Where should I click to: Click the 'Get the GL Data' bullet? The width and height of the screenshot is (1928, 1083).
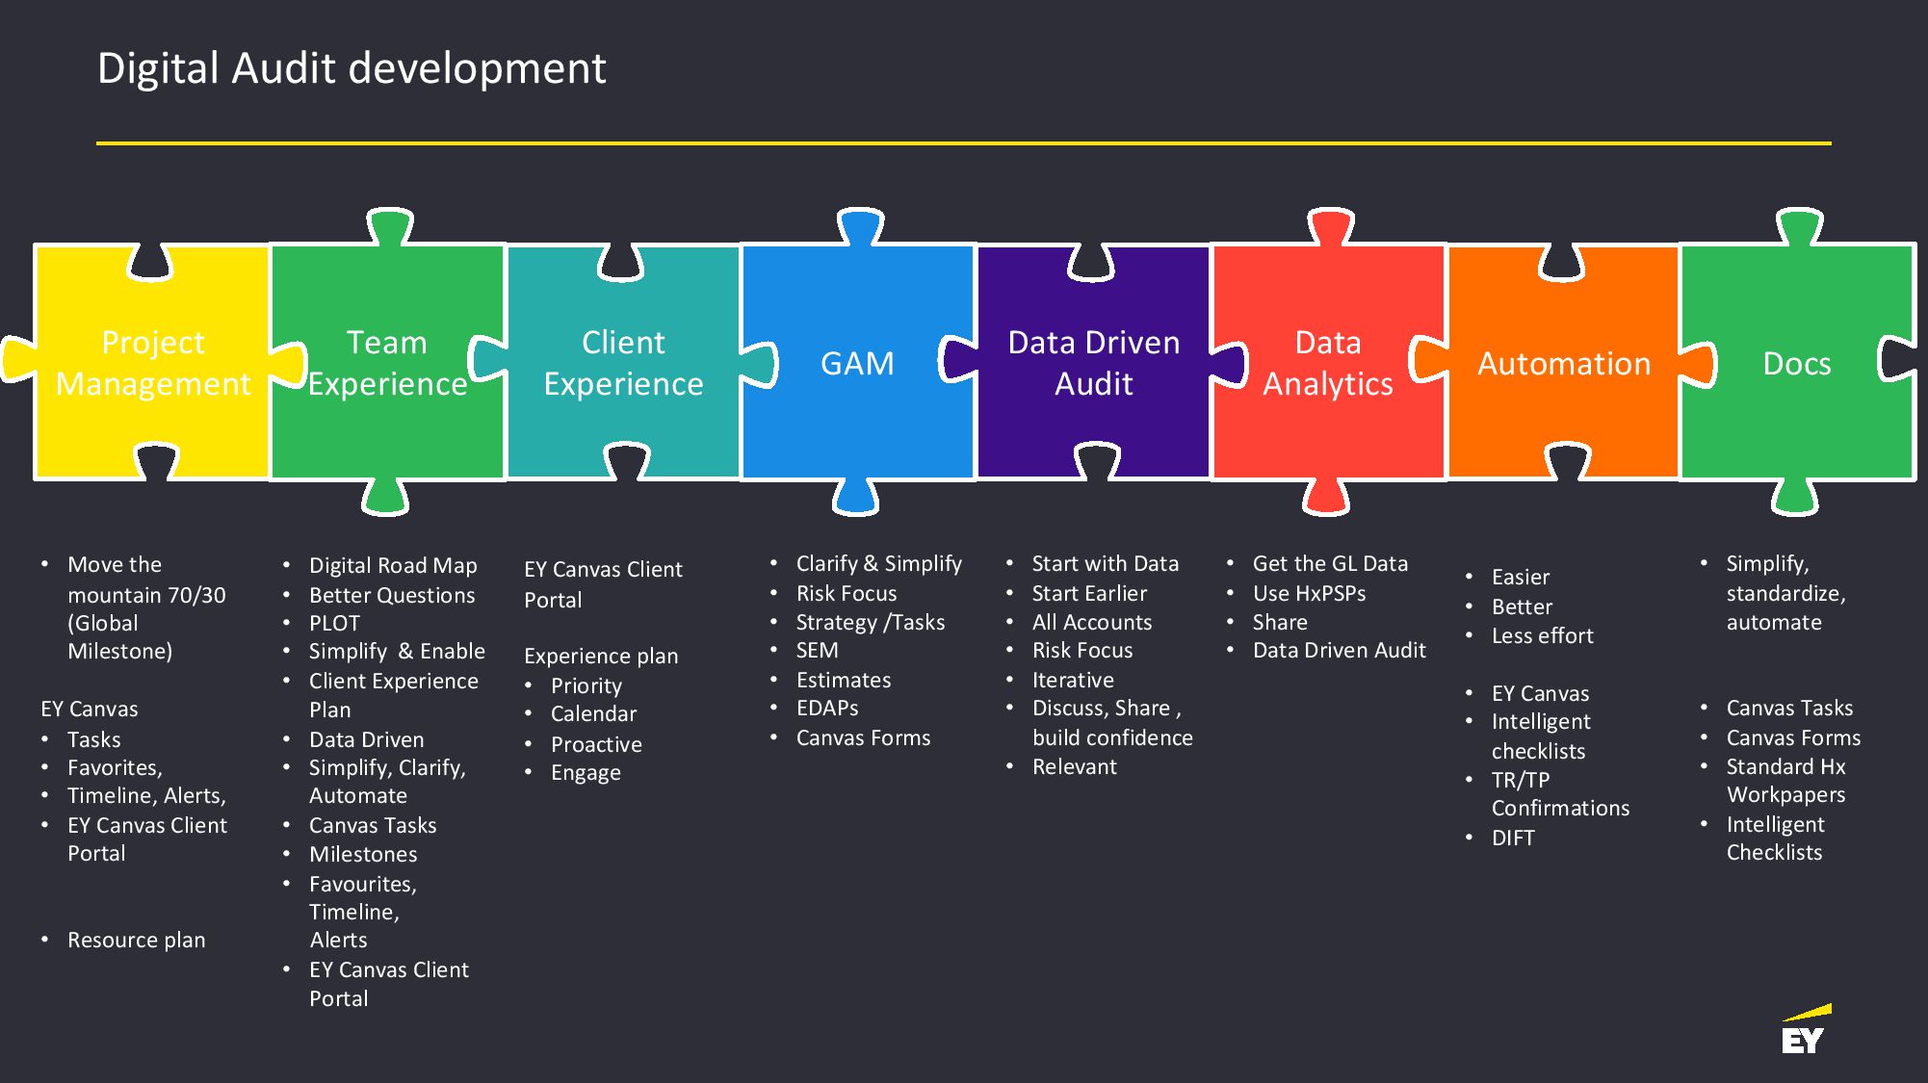[x=1329, y=563]
